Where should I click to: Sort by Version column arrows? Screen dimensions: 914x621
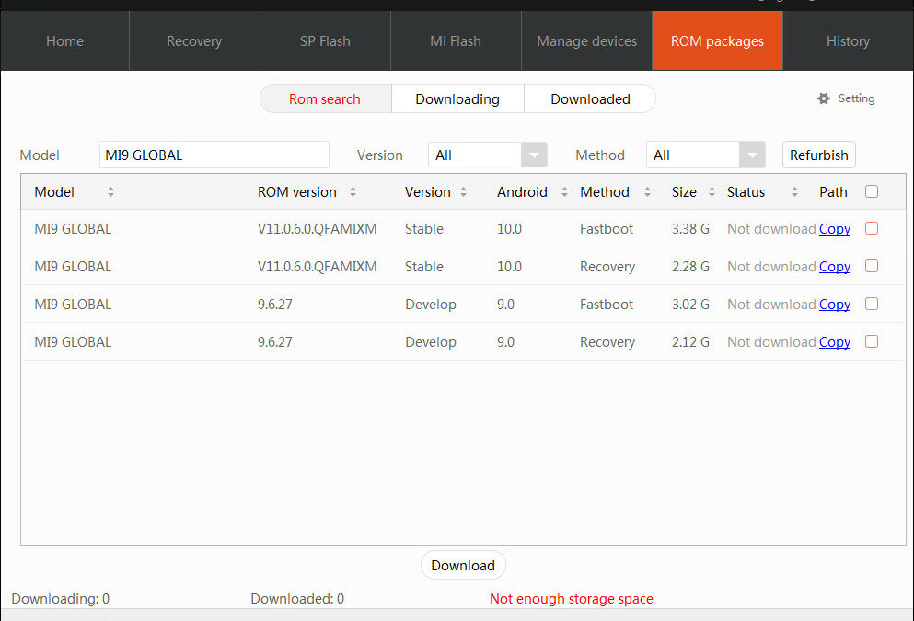coord(463,192)
